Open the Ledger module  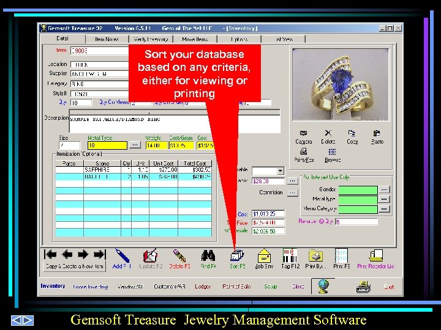[203, 287]
